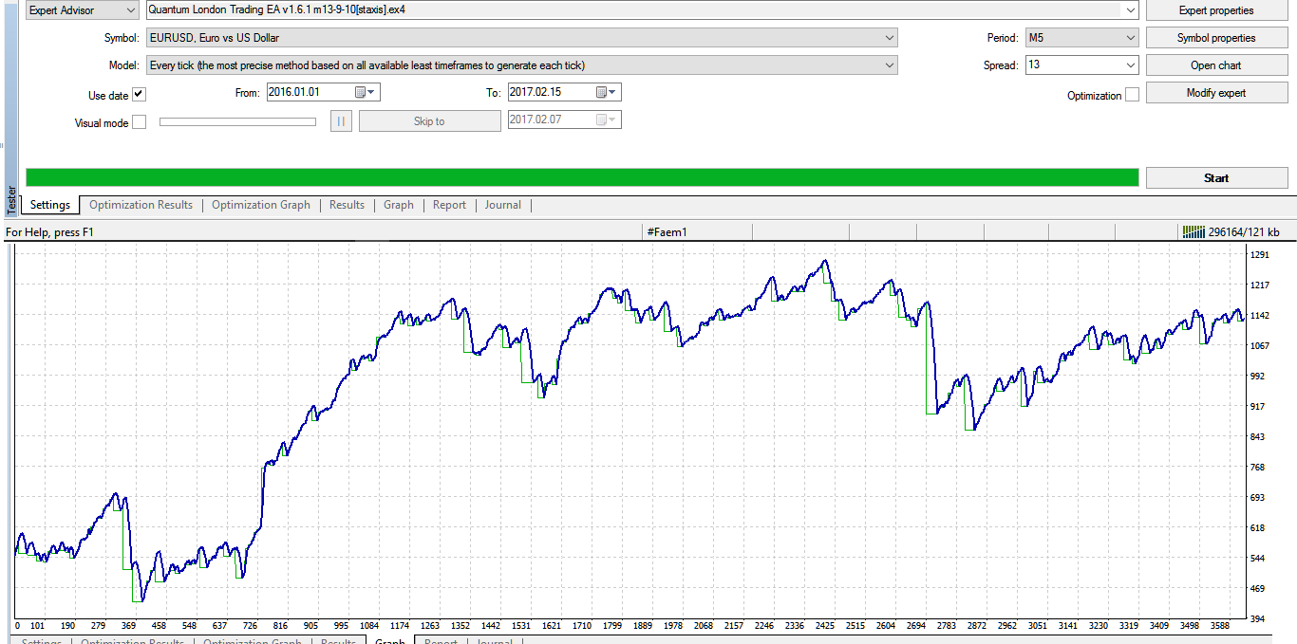The height and width of the screenshot is (644, 1297).
Task: Click the Skip to button
Action: (429, 121)
